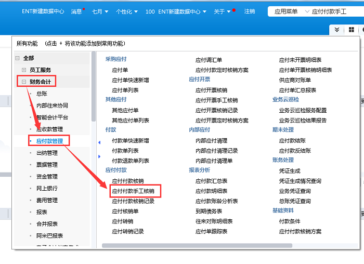
Task: Click the left arrow panel collapse icon
Action: [99, 142]
